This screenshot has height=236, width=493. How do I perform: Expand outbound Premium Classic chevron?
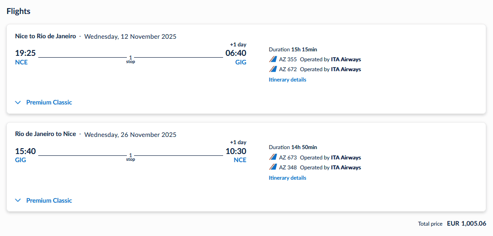[x=18, y=103]
